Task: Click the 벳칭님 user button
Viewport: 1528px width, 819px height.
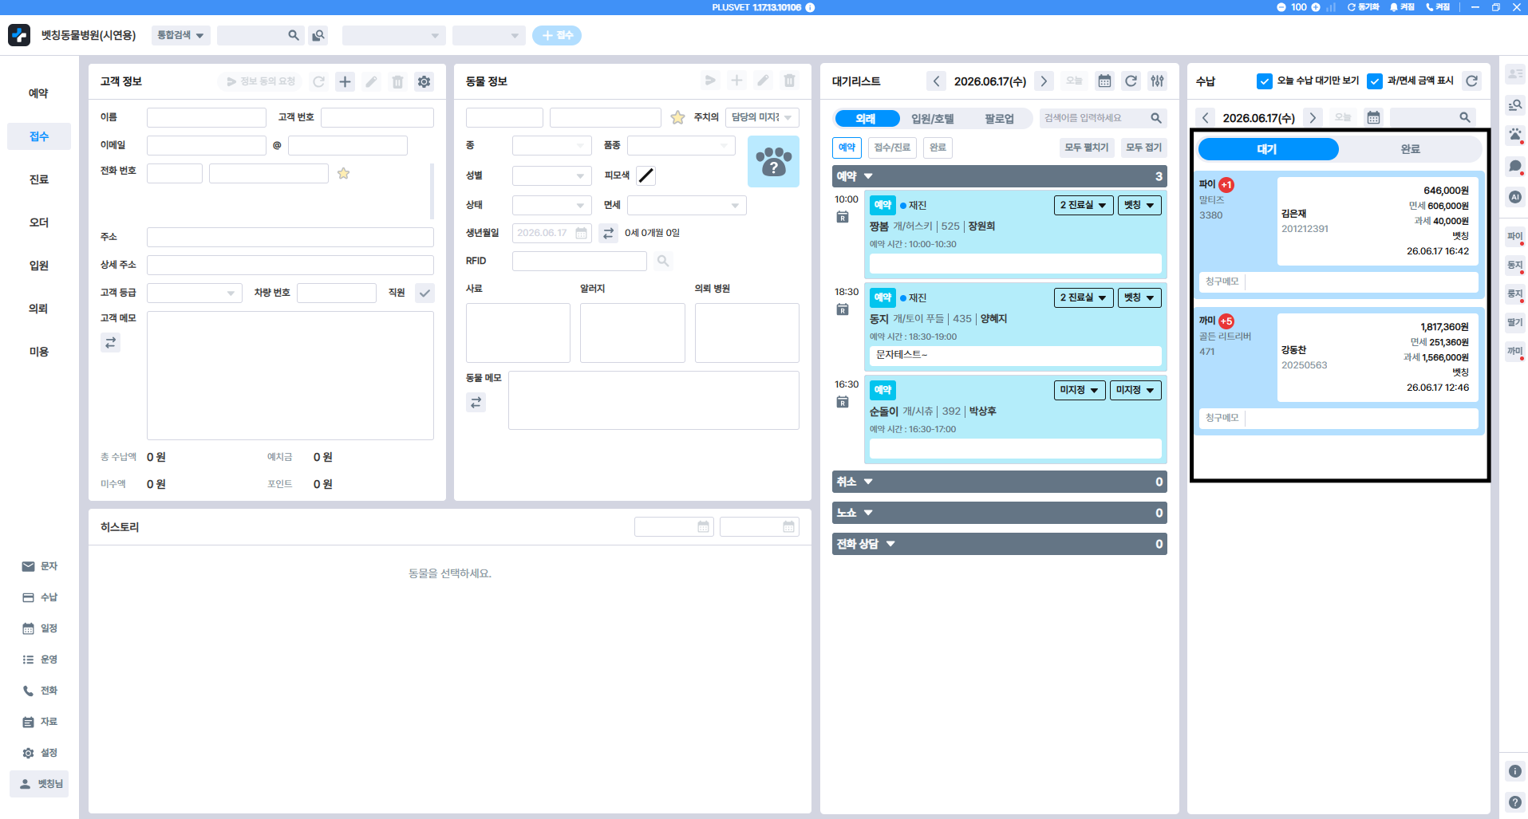Action: click(x=39, y=784)
